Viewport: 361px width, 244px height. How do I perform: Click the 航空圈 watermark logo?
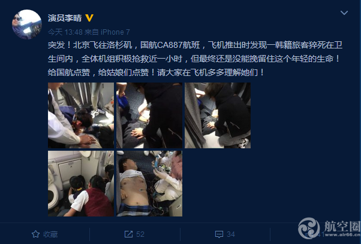click(x=329, y=228)
